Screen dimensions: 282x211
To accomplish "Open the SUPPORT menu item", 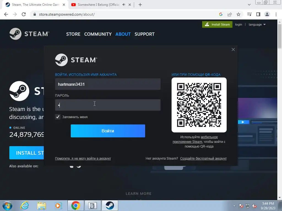I will [x=145, y=34].
